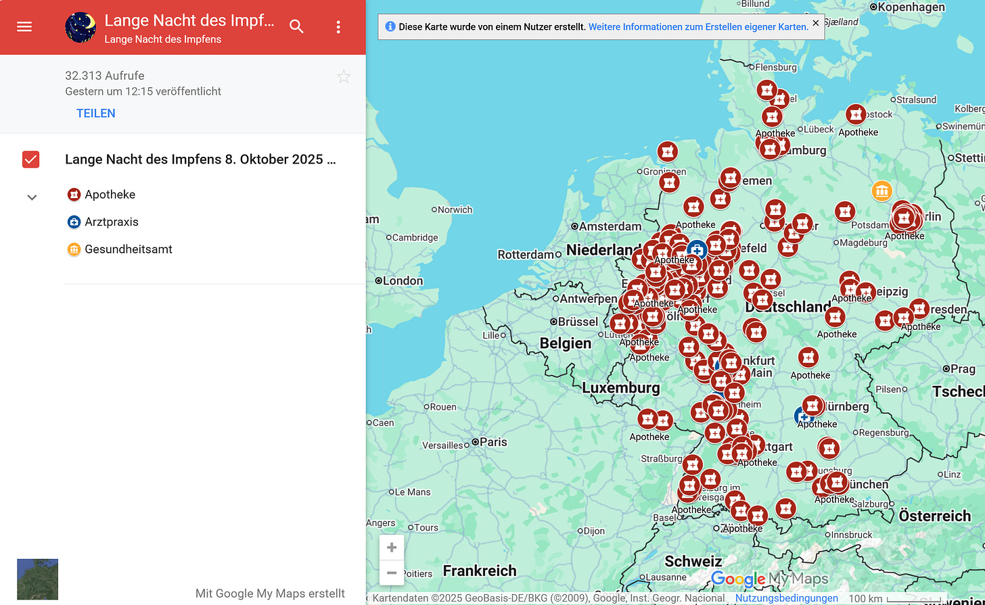Viewport: 985px width, 605px height.
Task: Star this map with the star icon
Action: pos(344,76)
